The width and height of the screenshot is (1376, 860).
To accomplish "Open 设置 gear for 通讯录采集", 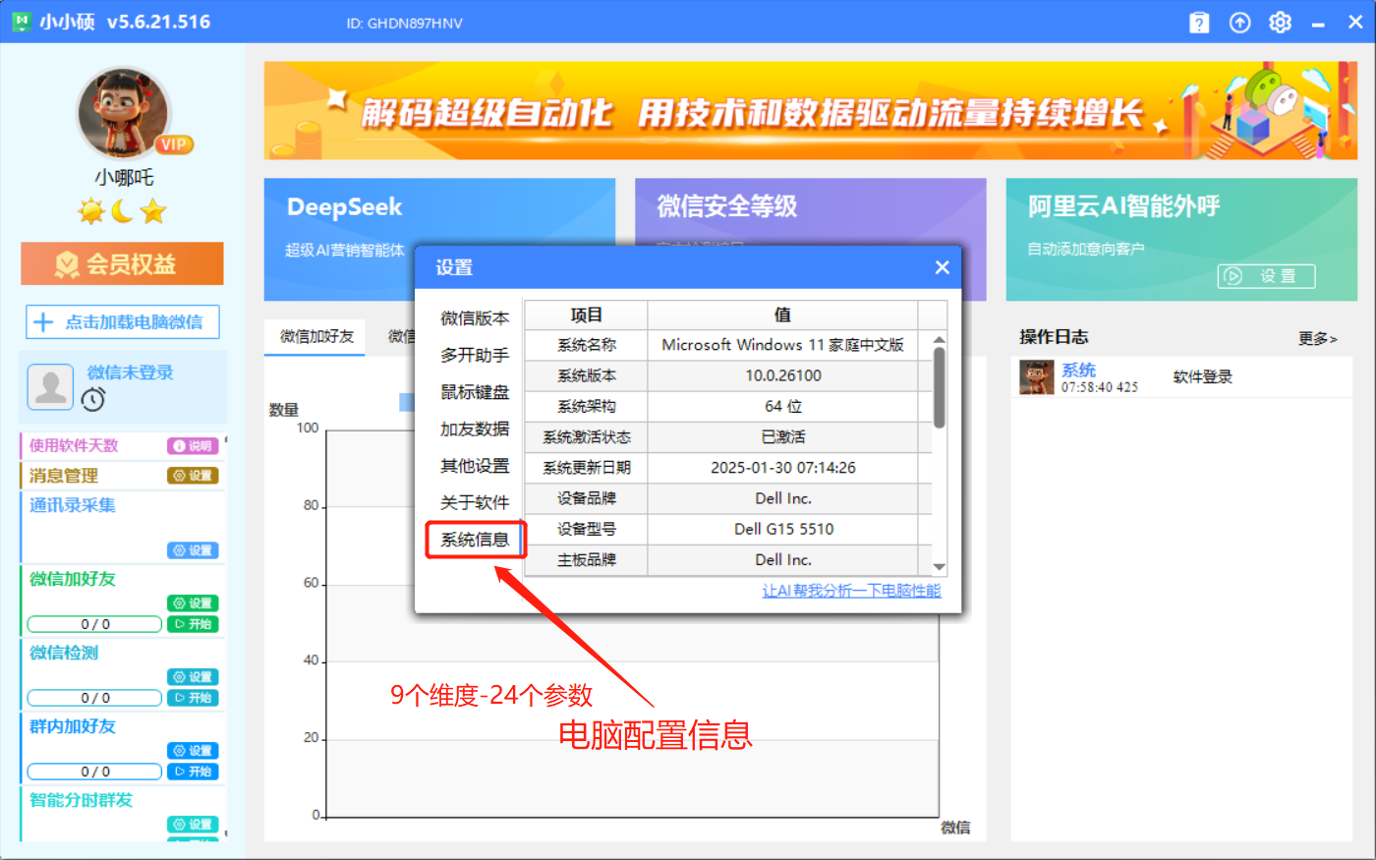I will coord(193,550).
